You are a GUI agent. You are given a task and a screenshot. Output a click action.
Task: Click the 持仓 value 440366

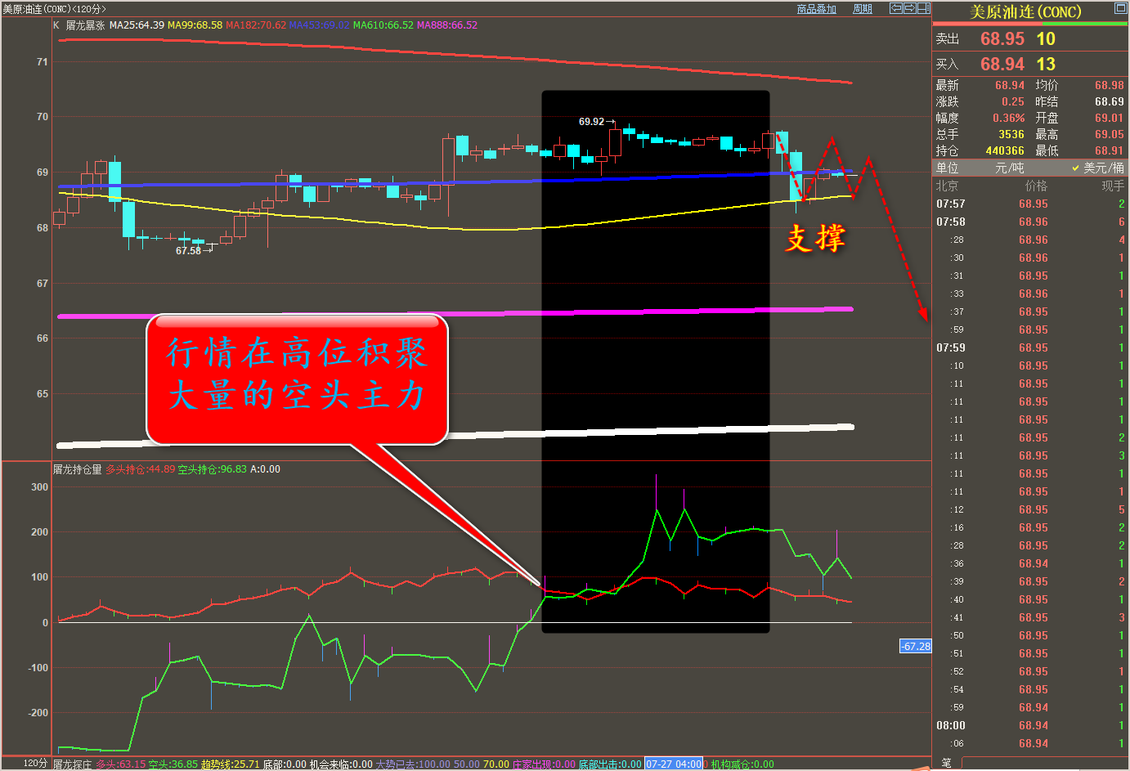[x=1005, y=150]
